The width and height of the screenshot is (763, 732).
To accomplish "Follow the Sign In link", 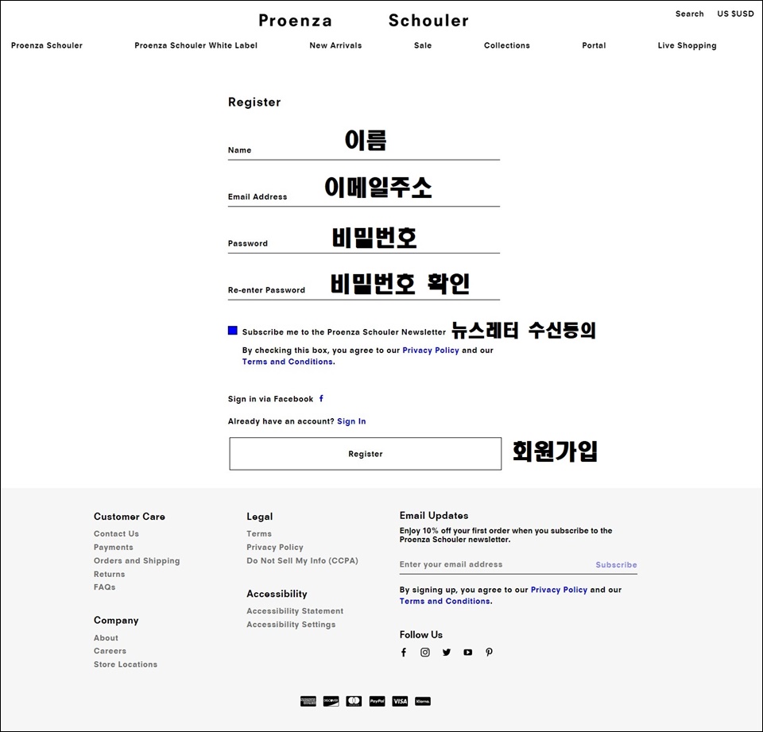I will [351, 421].
